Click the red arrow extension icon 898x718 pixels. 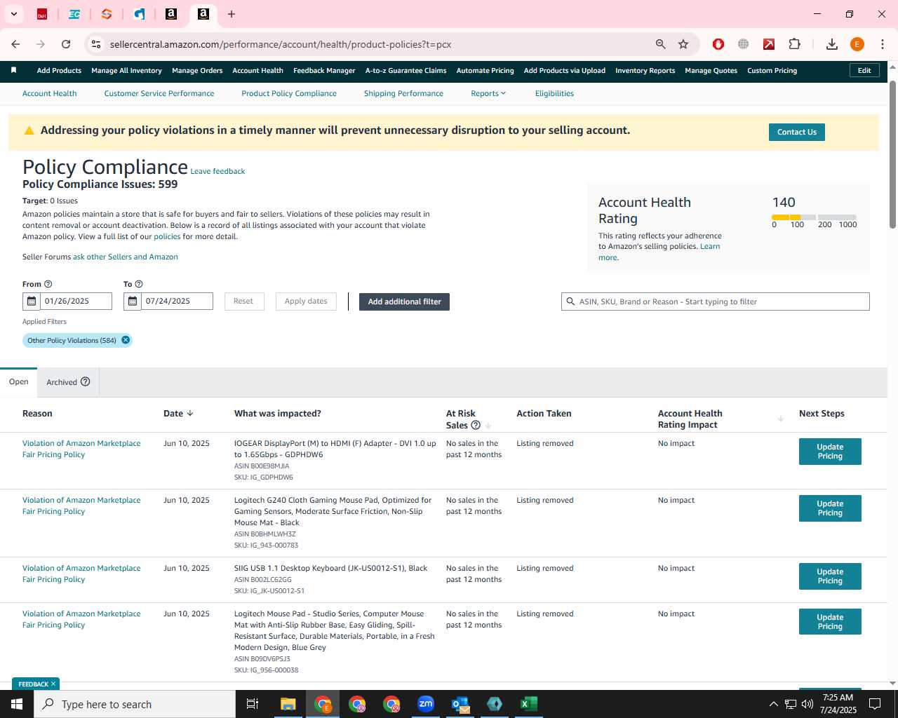(769, 44)
